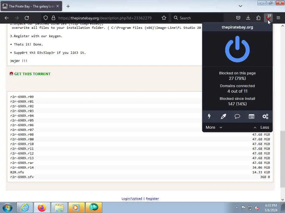Click thepiratebay.org popup header hostname

pyautogui.click(x=237, y=27)
